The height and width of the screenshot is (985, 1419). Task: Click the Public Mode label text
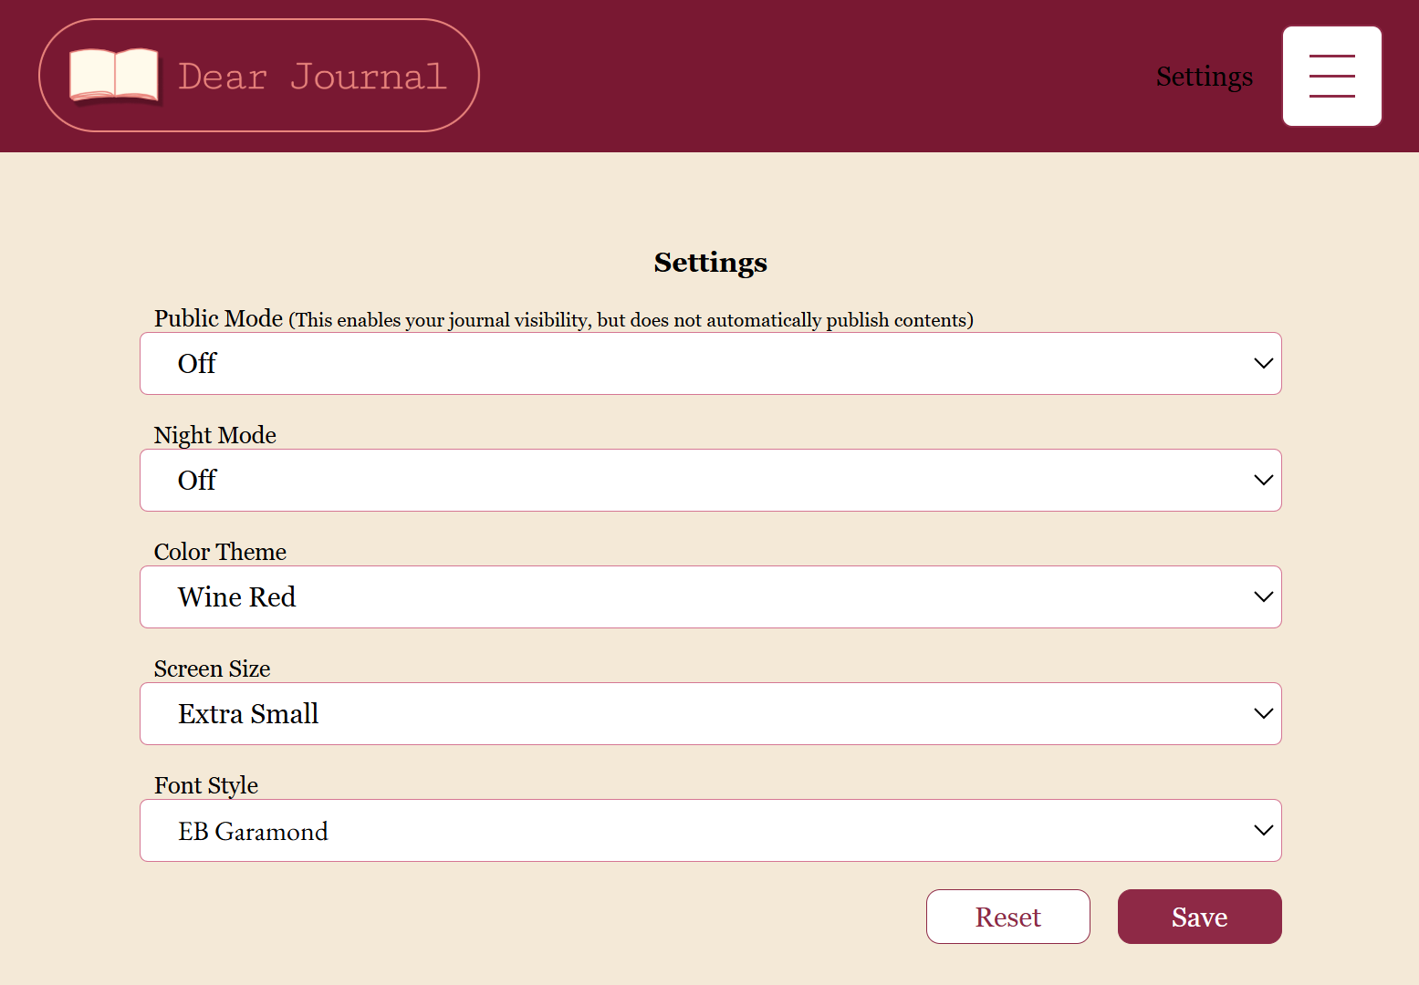tap(219, 318)
